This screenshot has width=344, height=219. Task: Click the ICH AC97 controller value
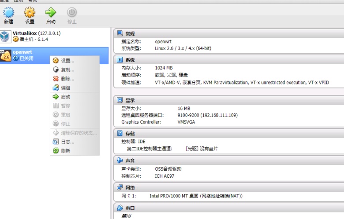click(165, 176)
